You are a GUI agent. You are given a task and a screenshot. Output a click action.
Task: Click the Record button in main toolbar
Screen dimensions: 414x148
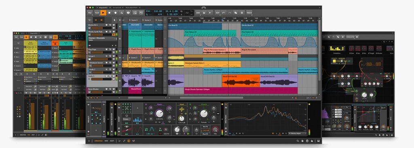point(115,13)
